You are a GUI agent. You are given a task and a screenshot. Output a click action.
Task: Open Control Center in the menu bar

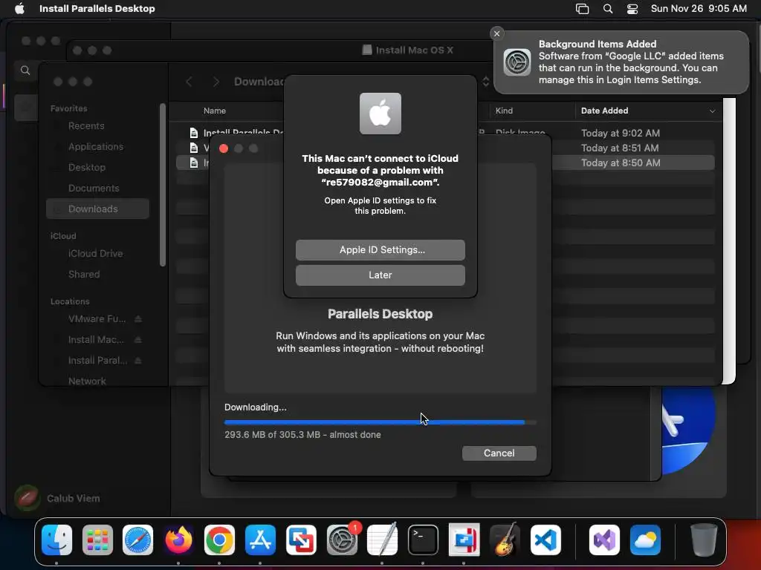tap(632, 8)
